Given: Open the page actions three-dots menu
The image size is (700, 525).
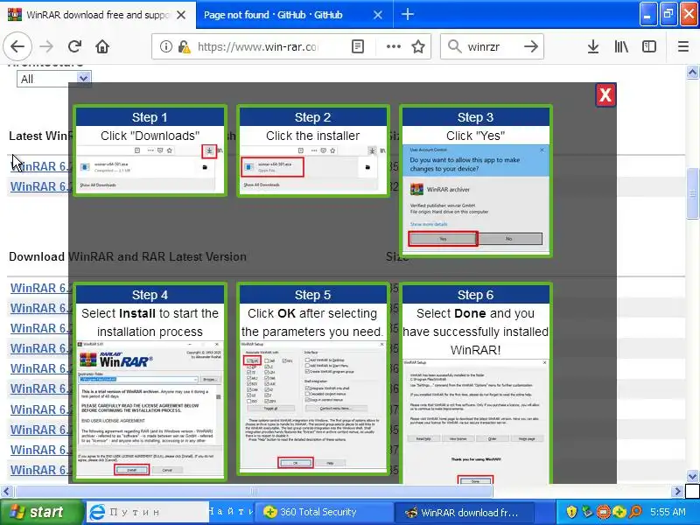Looking at the screenshot, I should tap(393, 46).
